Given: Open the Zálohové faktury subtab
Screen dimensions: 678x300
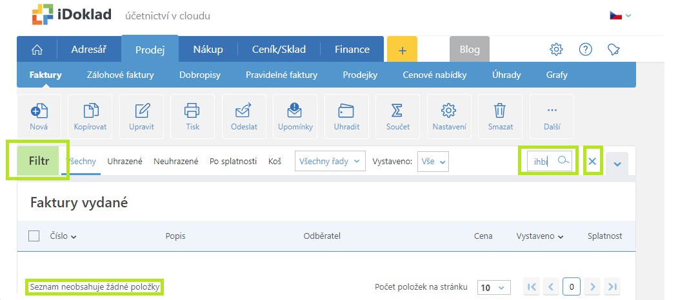Looking at the screenshot, I should 120,75.
